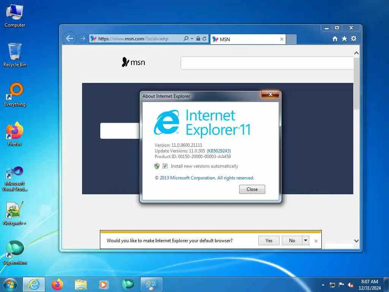This screenshot has width=389, height=292.
Task: Open the muted volume tray icon
Action: [351, 285]
